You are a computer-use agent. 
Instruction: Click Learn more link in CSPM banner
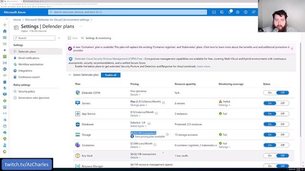pyautogui.click(x=203, y=66)
